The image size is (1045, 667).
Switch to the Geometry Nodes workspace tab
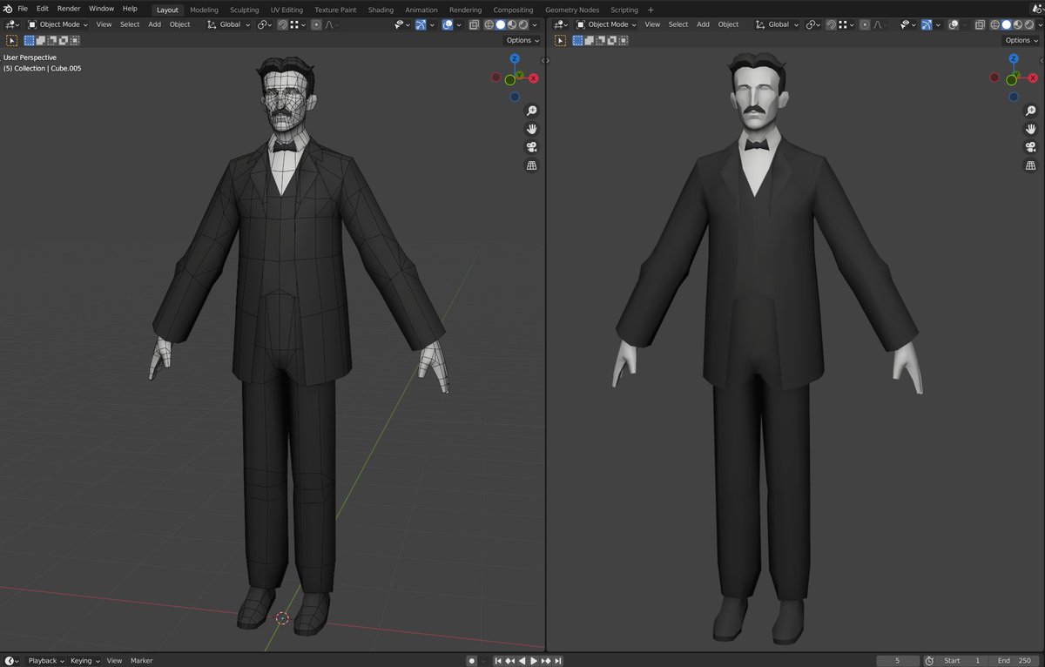[x=572, y=10]
